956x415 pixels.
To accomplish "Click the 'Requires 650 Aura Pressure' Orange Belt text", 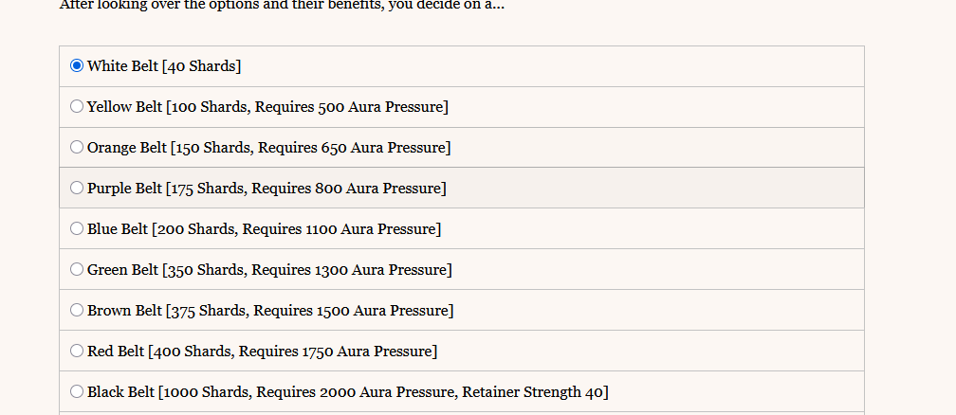I will click(353, 148).
